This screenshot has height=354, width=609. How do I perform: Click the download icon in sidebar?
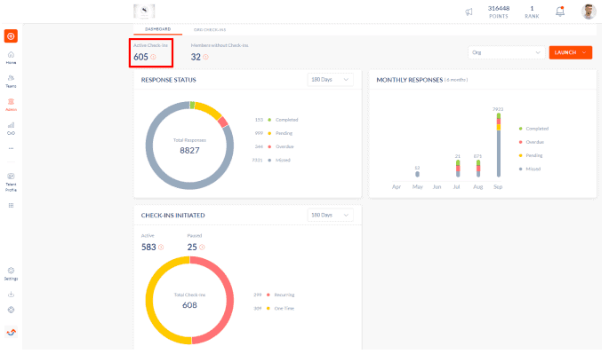[x=11, y=295]
